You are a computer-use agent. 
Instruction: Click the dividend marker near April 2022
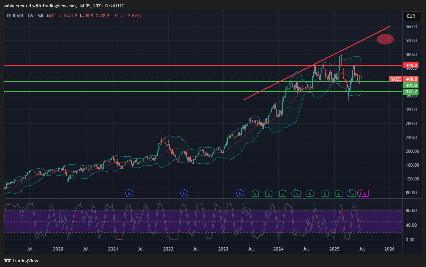pos(184,193)
